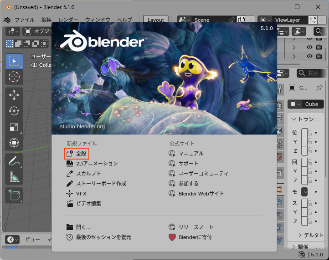
Task: Select the 3D Cursor tool
Action: click(14, 77)
